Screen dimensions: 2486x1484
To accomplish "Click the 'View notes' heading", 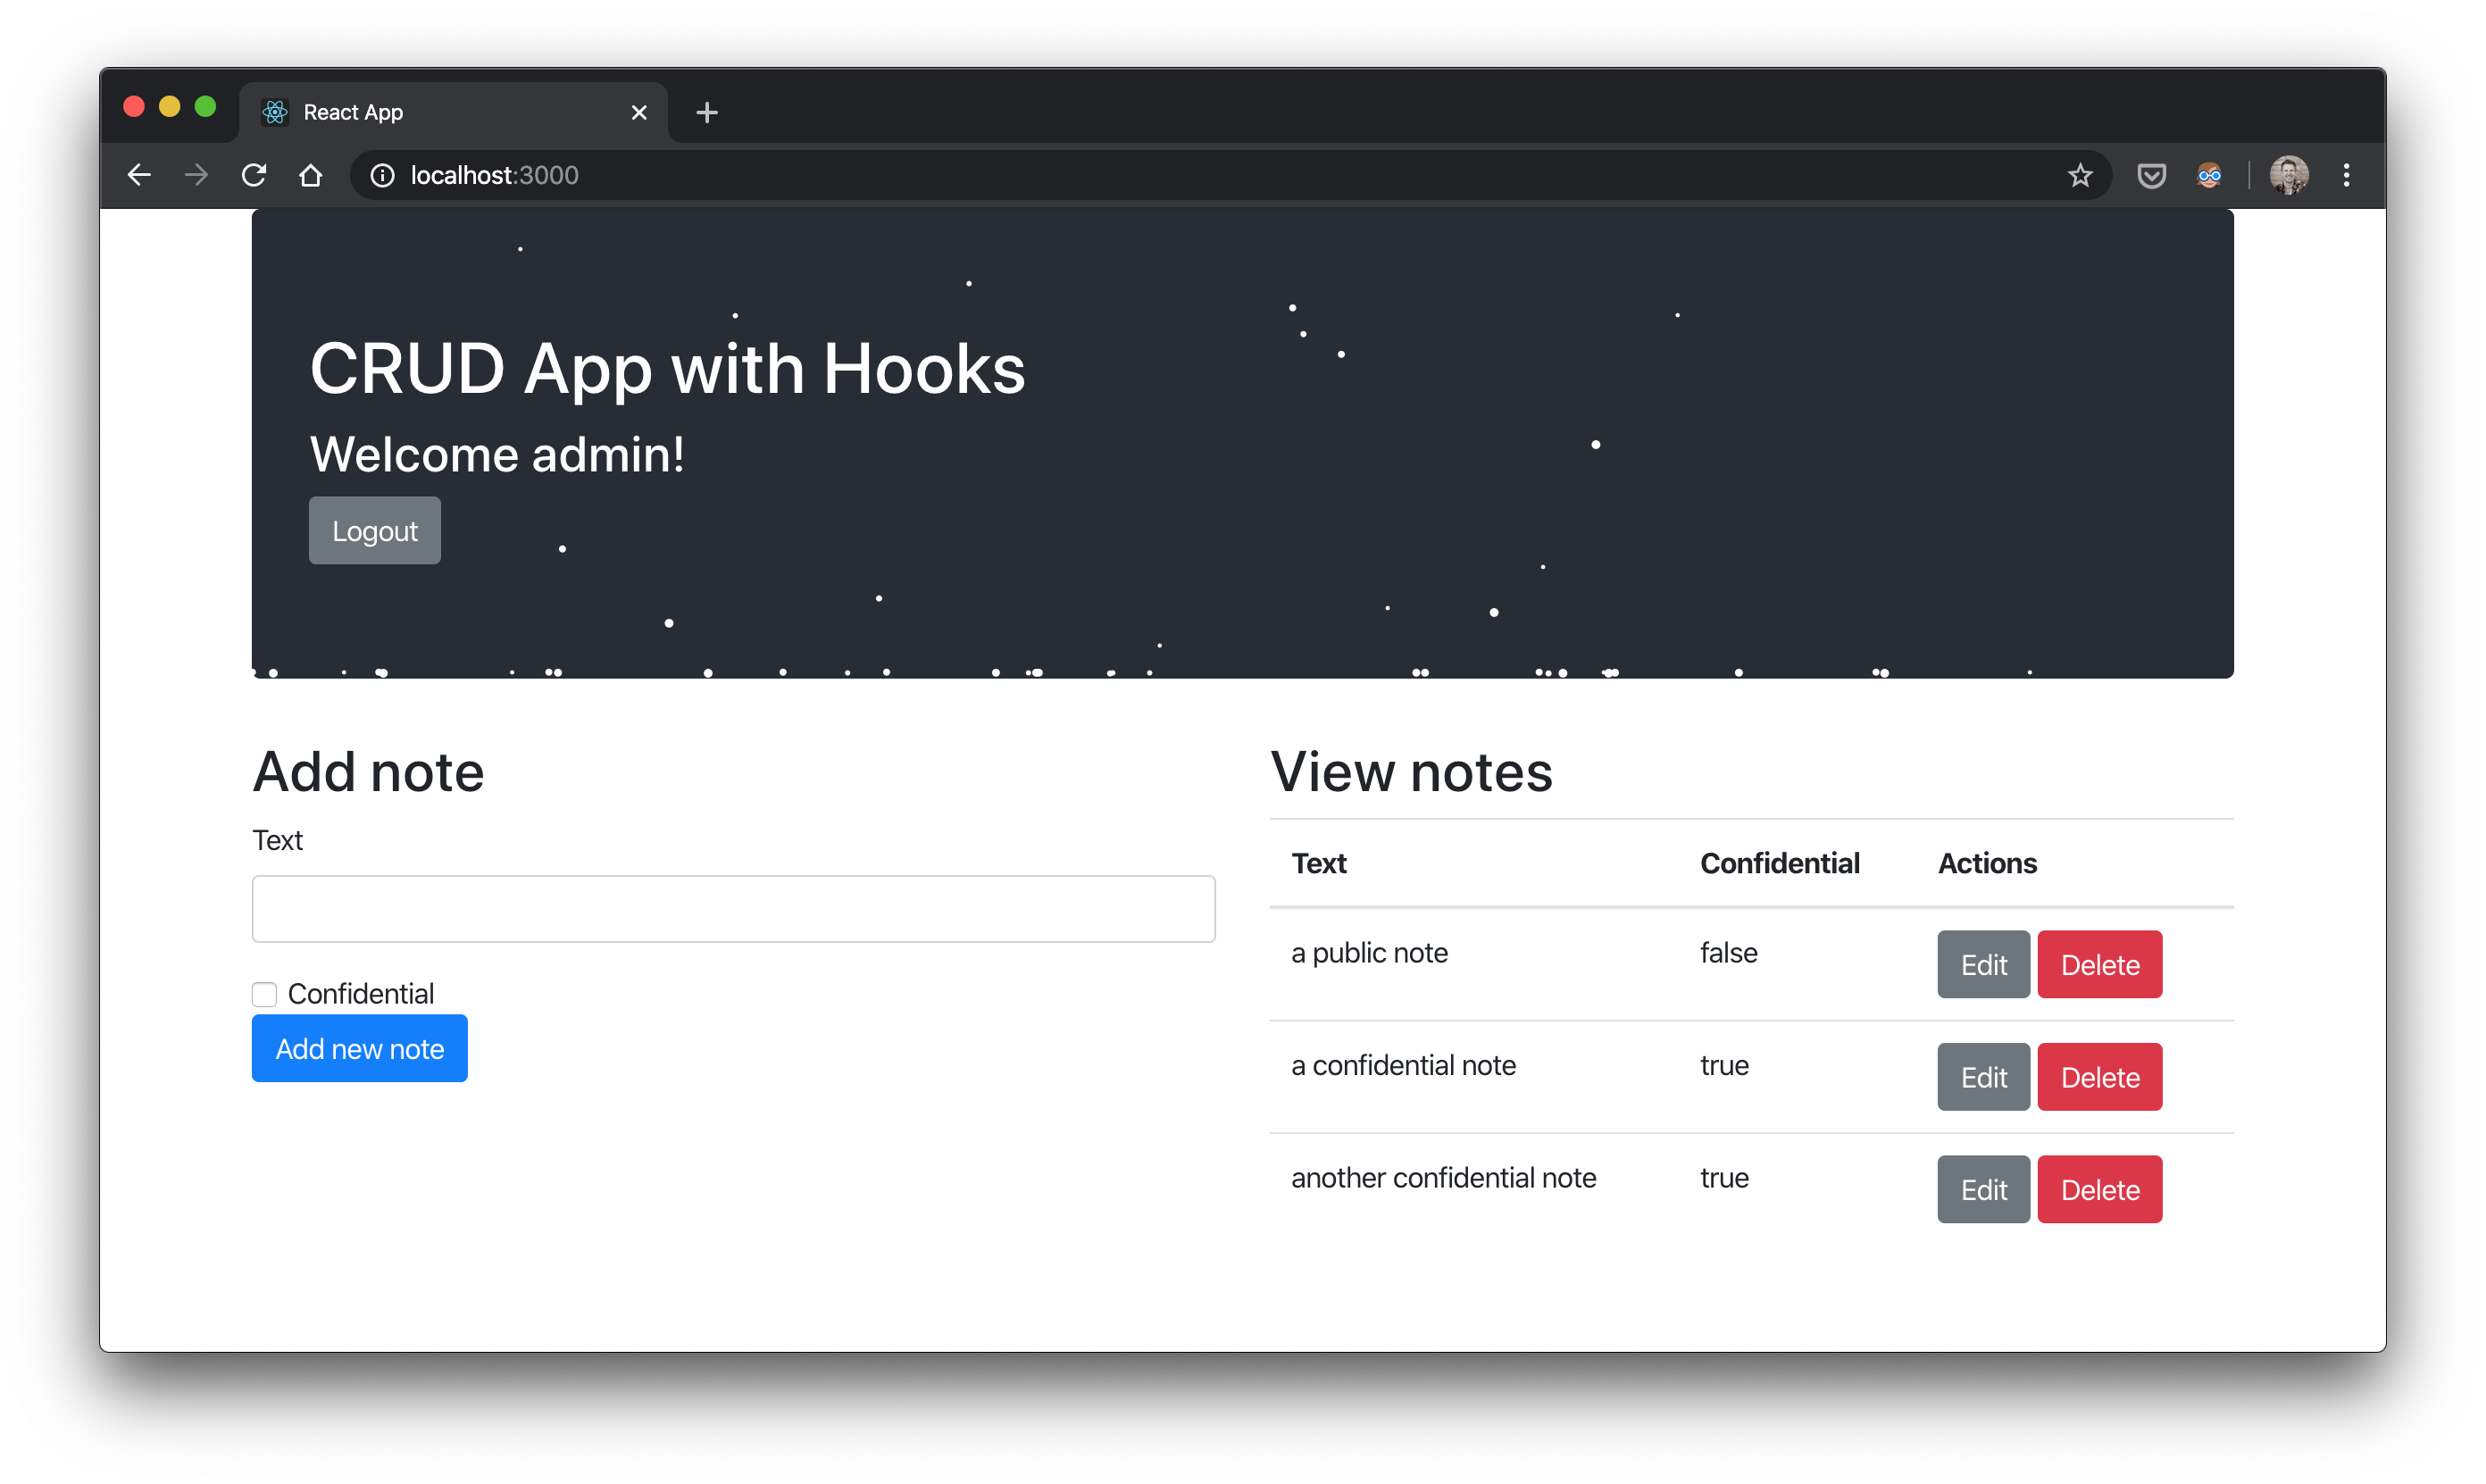I will (x=1411, y=771).
